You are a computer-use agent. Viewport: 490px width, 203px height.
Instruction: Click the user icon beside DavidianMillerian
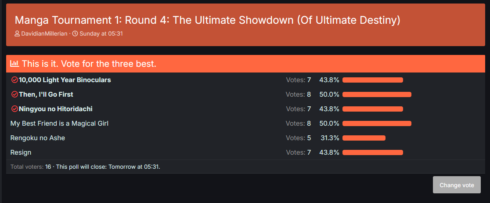pos(18,34)
